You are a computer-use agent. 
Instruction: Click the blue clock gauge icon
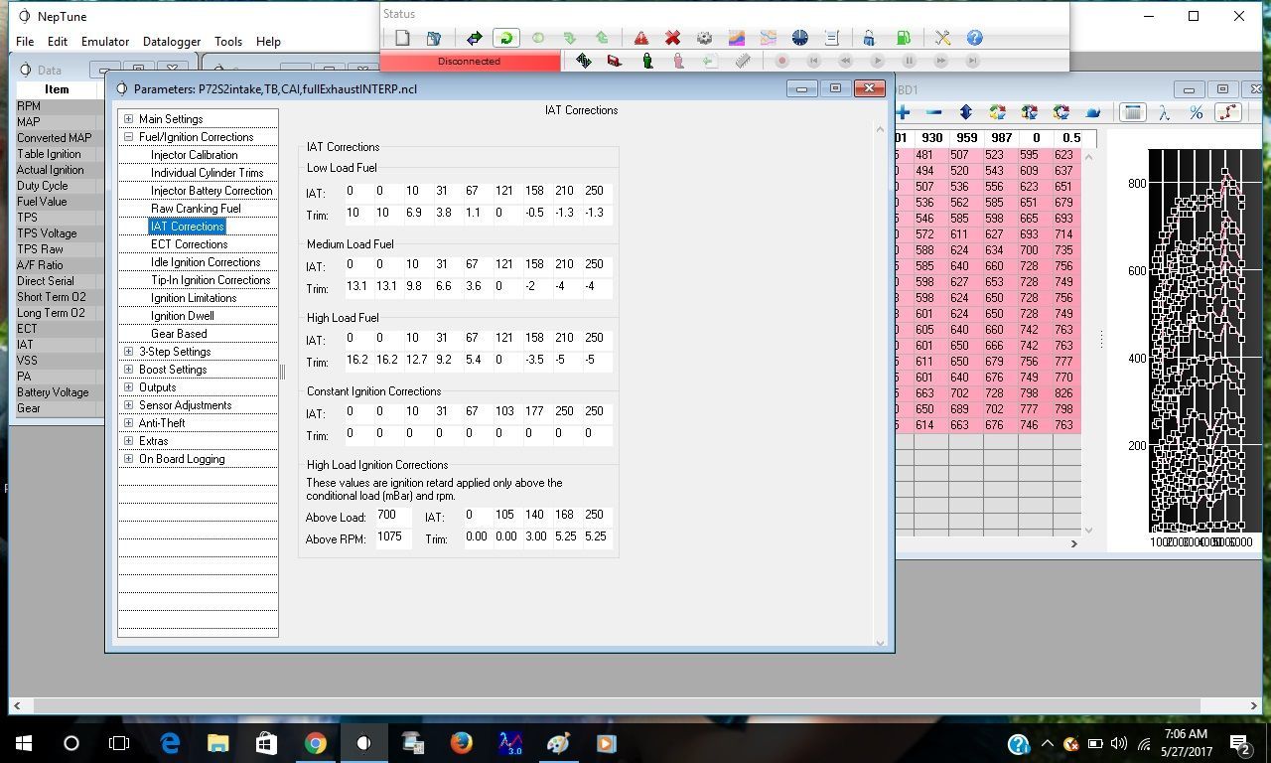pos(800,38)
